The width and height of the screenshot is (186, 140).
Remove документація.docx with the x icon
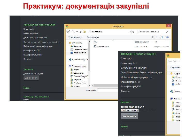coord(143,107)
